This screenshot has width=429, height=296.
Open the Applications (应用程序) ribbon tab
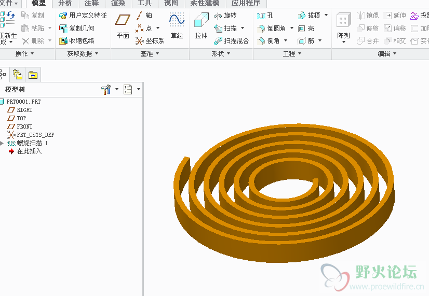[x=246, y=3]
